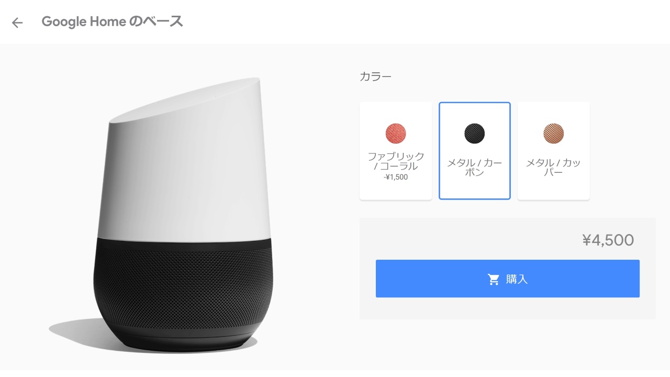Click the メタル / カッパー label text
Image resolution: width=670 pixels, height=377 pixels.
[x=554, y=168]
